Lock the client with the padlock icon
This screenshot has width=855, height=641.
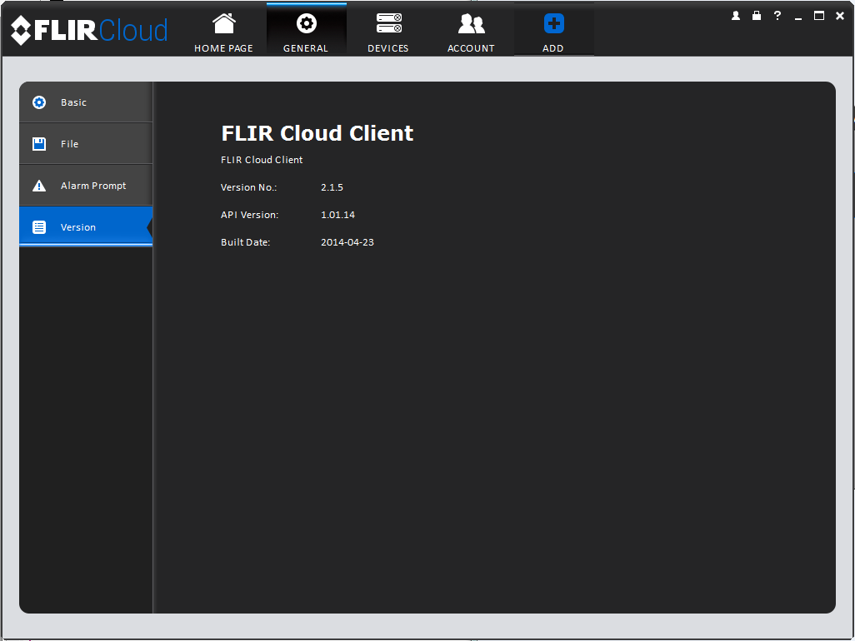(757, 16)
